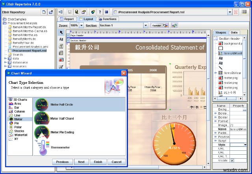This screenshot has width=252, height=174.
Task: Expand the resources folder
Action: pyautogui.click(x=5, y=66)
